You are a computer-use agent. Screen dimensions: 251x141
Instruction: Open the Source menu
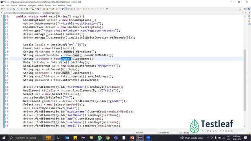pyautogui.click(x=14, y=5)
